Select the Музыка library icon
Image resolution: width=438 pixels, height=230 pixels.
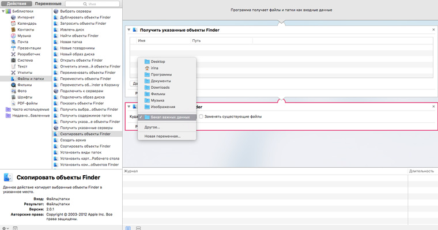point(13,36)
